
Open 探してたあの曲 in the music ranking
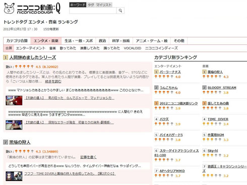(218, 103)
